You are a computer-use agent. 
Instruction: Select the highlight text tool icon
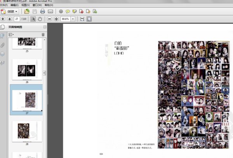coord(75,11)
